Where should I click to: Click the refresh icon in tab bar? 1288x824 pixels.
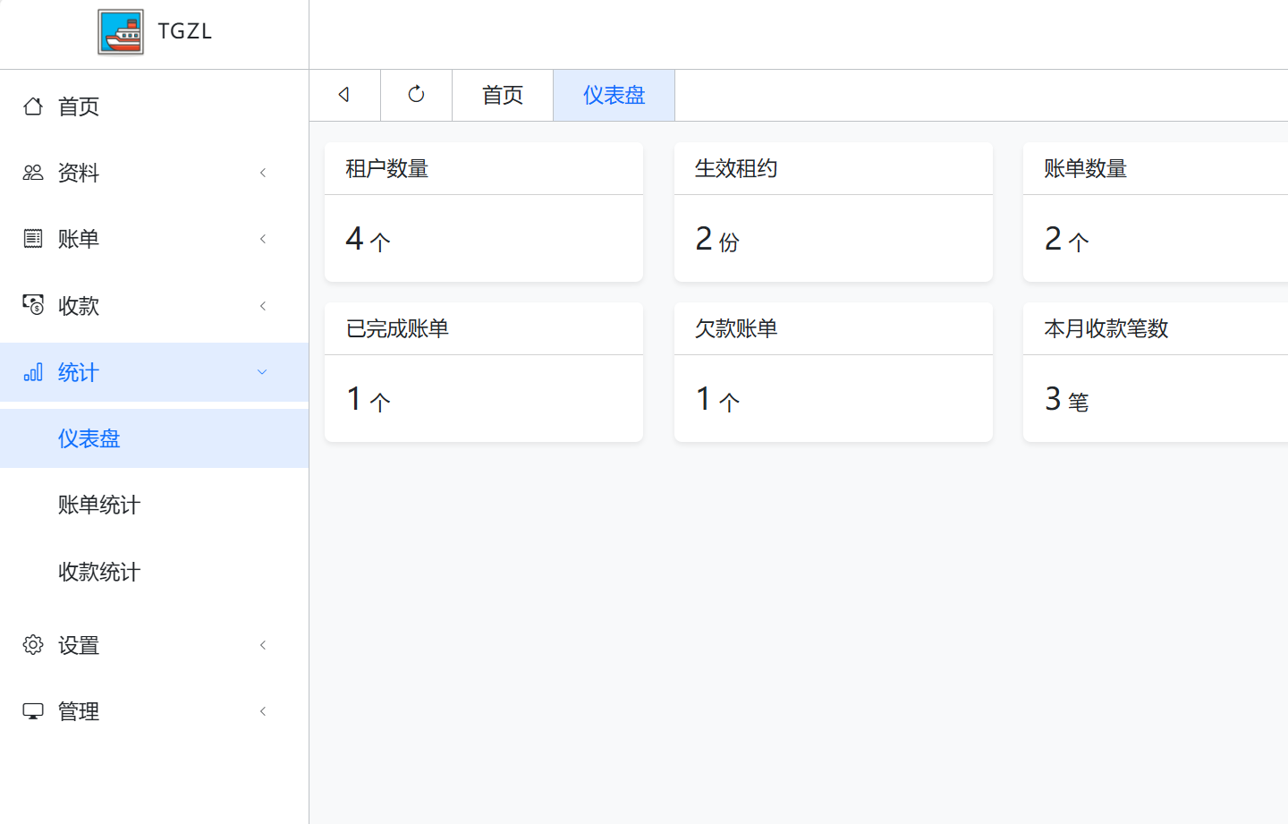coord(416,95)
